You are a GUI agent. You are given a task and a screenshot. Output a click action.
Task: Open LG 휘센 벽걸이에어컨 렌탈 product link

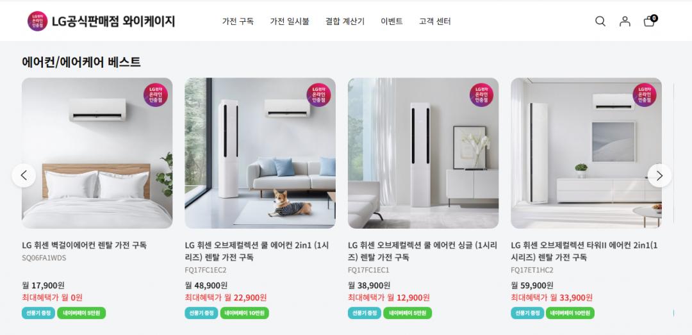pyautogui.click(x=85, y=245)
